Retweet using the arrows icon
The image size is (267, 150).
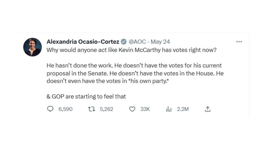pyautogui.click(x=92, y=109)
